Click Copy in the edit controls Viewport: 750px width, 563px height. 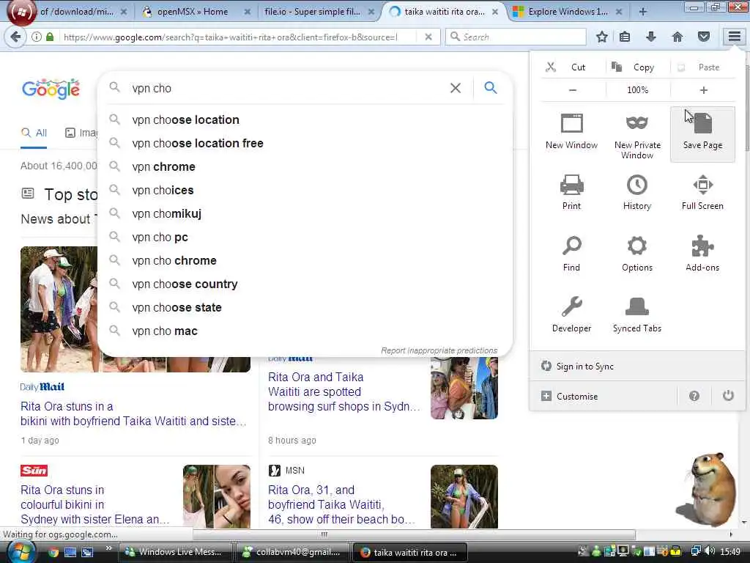(637, 67)
